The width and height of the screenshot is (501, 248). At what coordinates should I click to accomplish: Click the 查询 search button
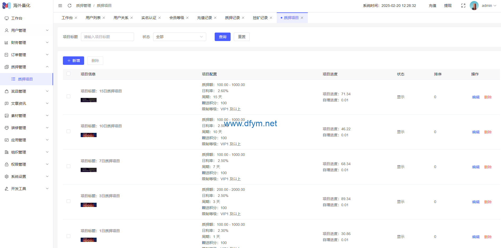click(223, 37)
